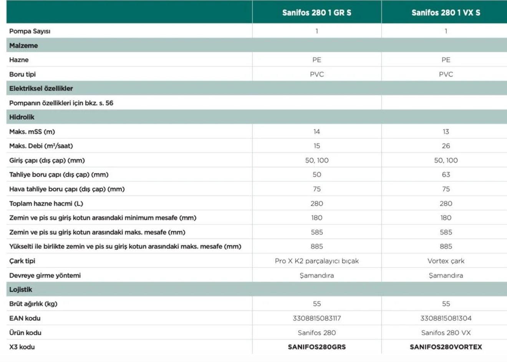Click the Sanifos 280 1 GR S column header

(x=316, y=13)
